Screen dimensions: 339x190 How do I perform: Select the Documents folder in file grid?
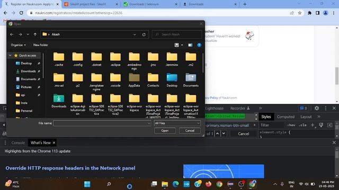coord(191,80)
